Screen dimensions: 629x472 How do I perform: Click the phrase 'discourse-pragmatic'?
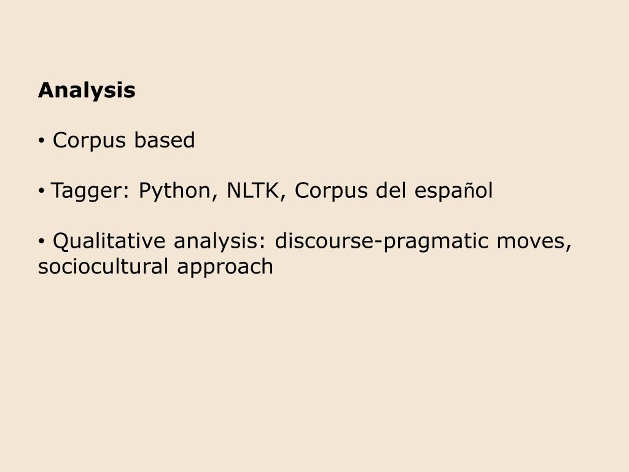381,242
